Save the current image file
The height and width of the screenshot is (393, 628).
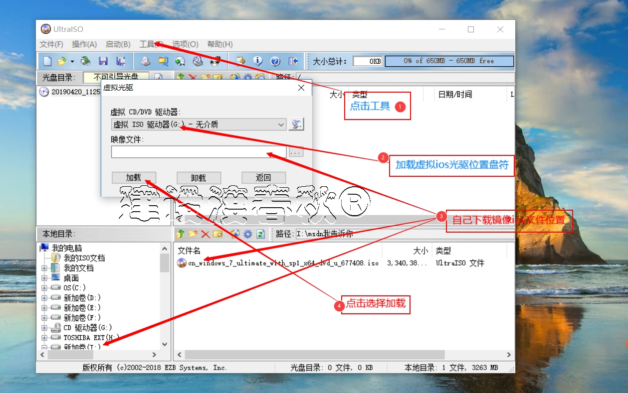(x=104, y=61)
